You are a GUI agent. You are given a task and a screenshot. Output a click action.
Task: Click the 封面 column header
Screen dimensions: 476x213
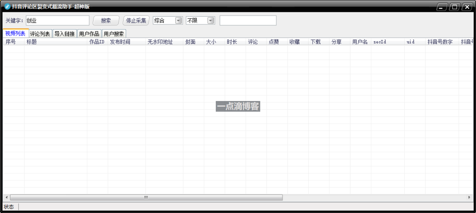(193, 42)
